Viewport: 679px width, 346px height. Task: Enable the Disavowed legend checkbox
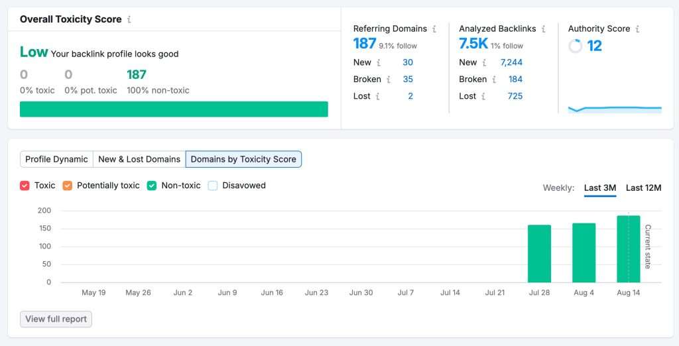tap(213, 186)
